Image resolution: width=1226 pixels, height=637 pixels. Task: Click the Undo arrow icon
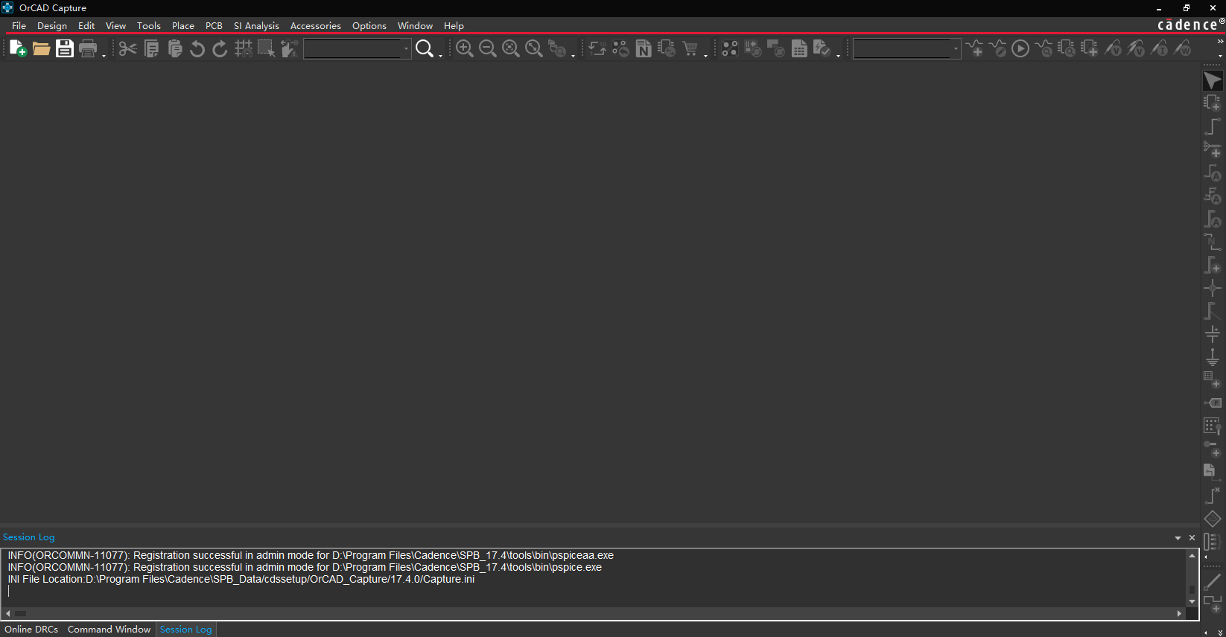pos(197,49)
